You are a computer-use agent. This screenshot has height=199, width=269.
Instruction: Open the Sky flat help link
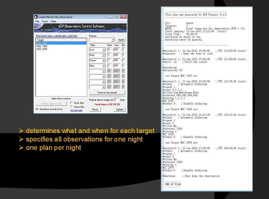click(x=76, y=110)
